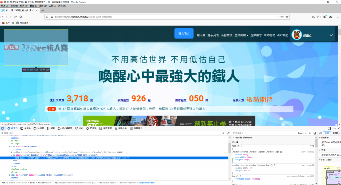
Task: Expand the button navbar-toggle node
Action: pyautogui.click(x=12, y=152)
